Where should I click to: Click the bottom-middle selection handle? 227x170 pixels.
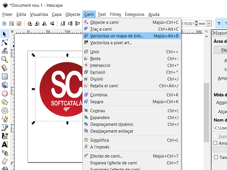coord(67,123)
